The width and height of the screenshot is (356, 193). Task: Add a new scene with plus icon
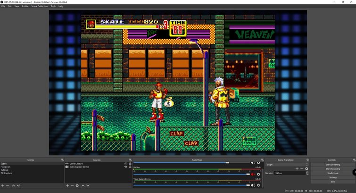pos(3,186)
